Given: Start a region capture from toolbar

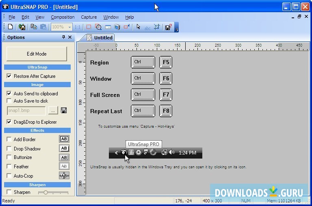Looking at the screenshot, I should tap(89, 27).
